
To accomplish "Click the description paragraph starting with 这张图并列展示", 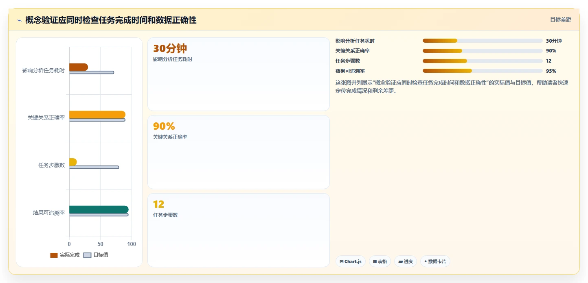I will pos(452,87).
